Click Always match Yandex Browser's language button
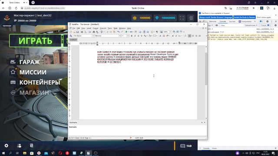 tap(215, 17)
